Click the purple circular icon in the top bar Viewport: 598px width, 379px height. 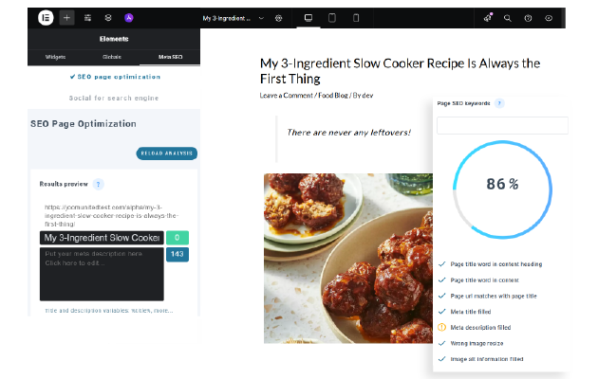coord(129,17)
